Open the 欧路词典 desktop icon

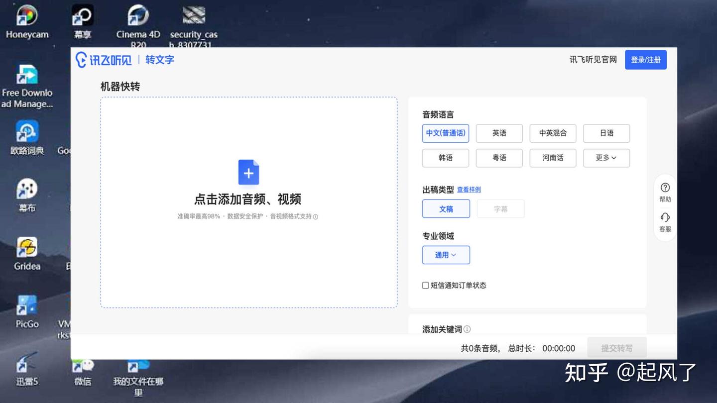27,138
